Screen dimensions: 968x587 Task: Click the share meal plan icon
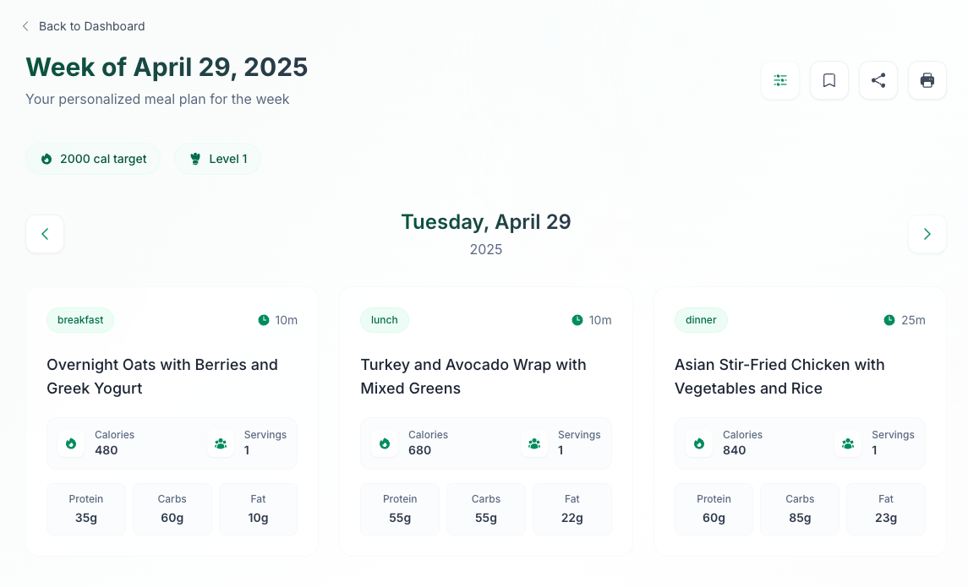(878, 80)
